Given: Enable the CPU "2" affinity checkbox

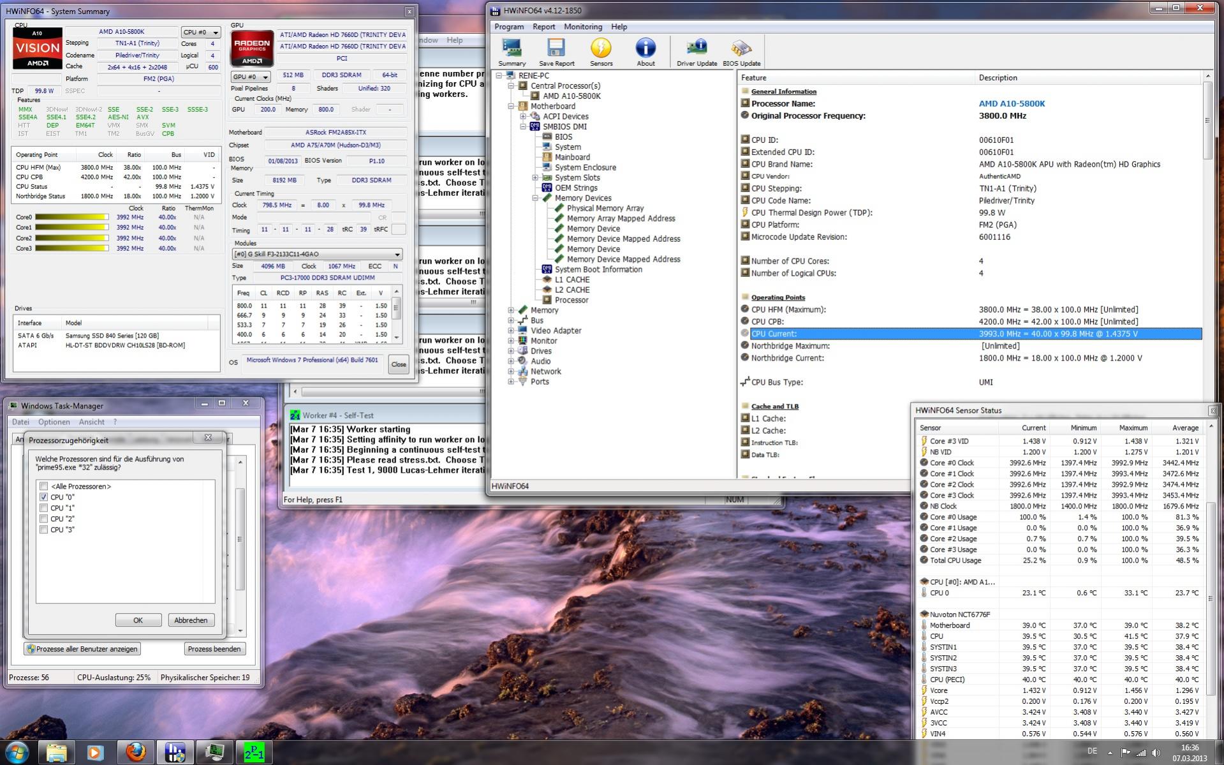Looking at the screenshot, I should 44,519.
